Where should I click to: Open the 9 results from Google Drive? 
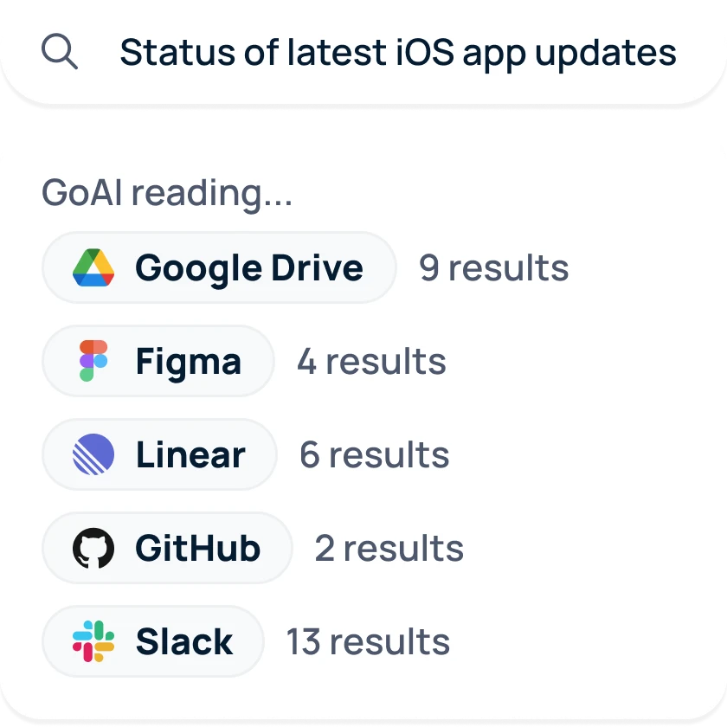pyautogui.click(x=493, y=267)
